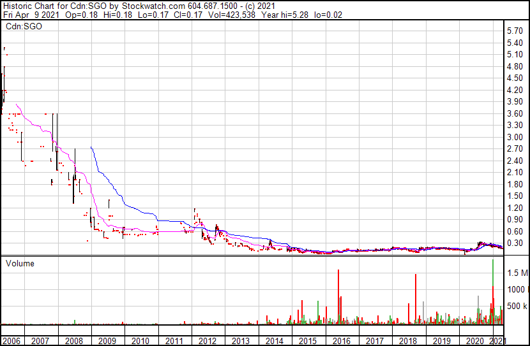Click the 2019 year label on the axis
Screen dimensions: 530x346
442,341
